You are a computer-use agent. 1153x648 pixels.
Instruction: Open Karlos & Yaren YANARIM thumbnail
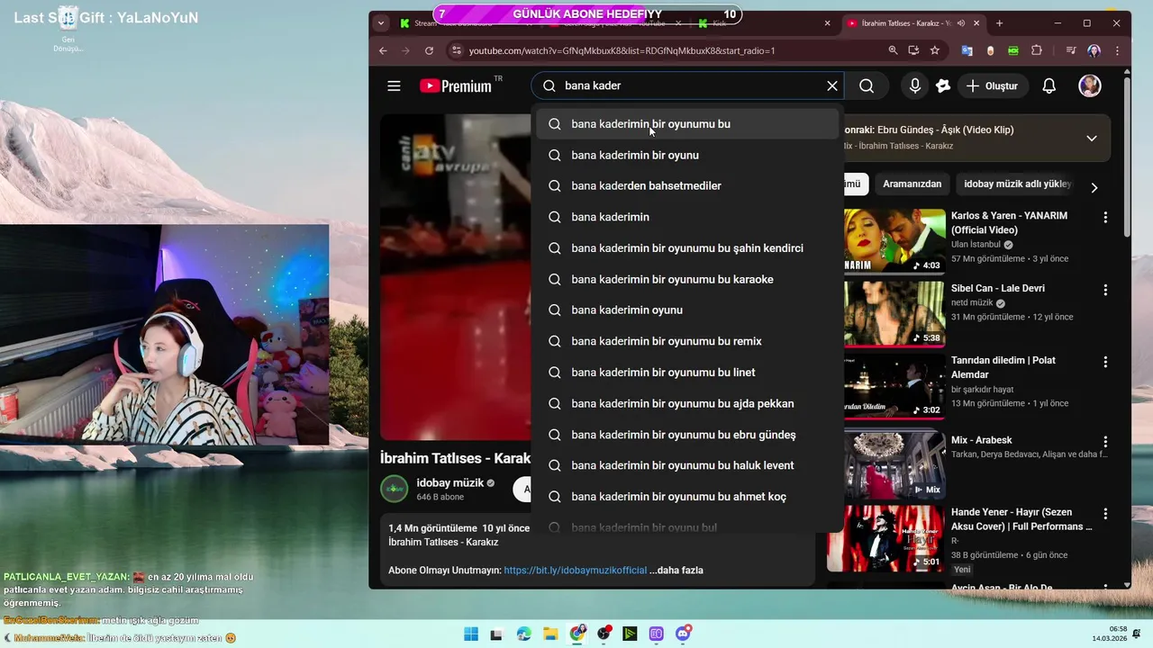(894, 240)
